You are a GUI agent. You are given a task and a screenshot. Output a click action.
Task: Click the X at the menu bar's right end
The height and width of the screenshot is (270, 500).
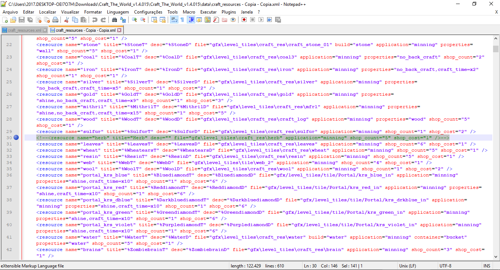click(x=496, y=12)
